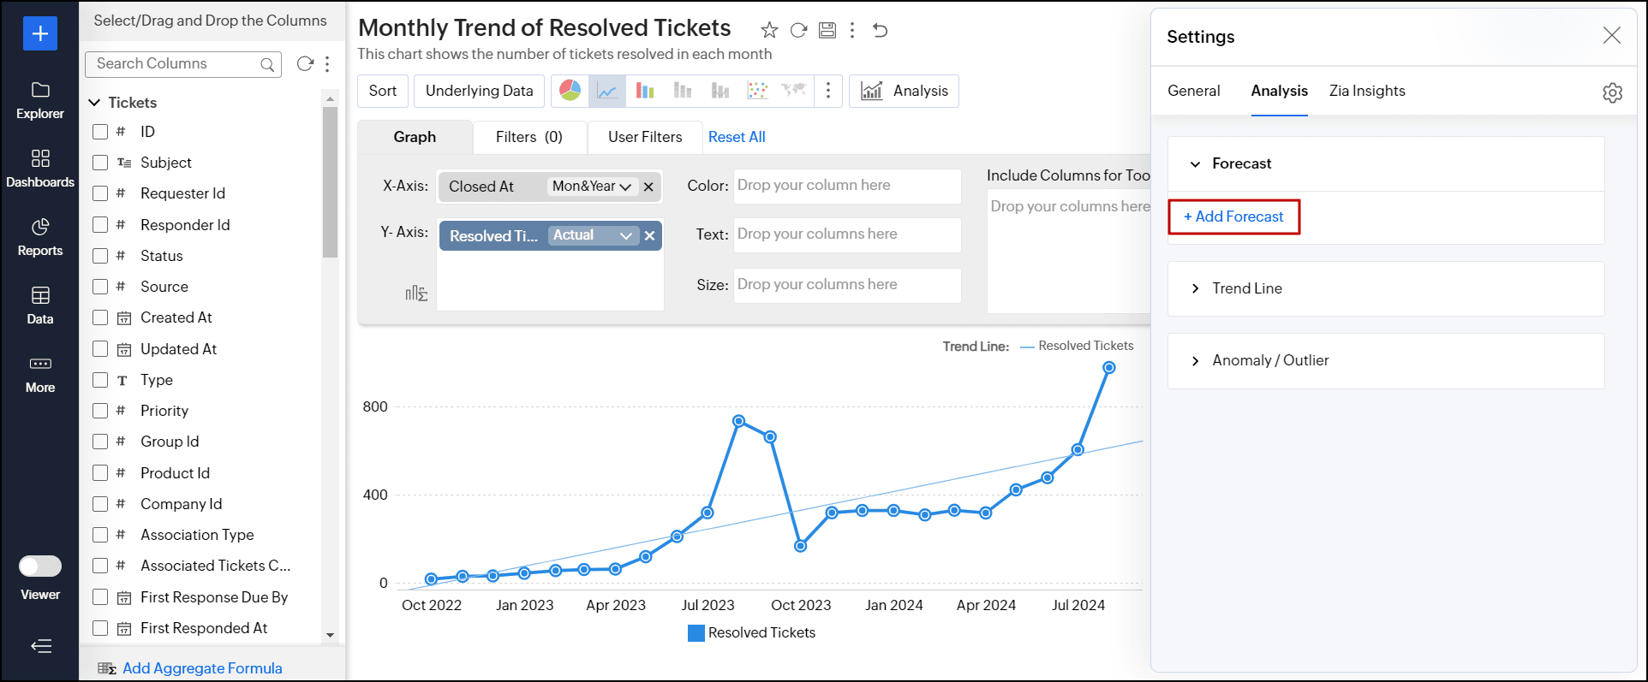1648x682 pixels.
Task: Open Dashboards from the left sidebar
Action: [x=40, y=169]
